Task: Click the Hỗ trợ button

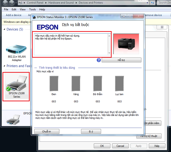Action: point(121,60)
